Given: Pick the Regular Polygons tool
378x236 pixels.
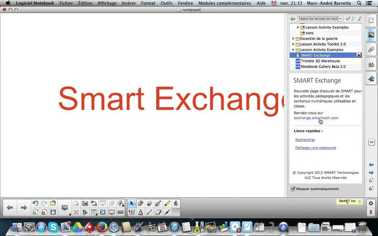Looking at the screenshot, I should point(150,203).
